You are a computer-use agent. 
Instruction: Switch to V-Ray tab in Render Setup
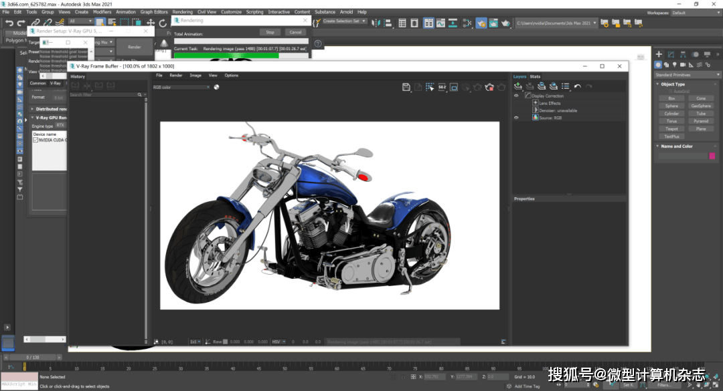(56, 84)
